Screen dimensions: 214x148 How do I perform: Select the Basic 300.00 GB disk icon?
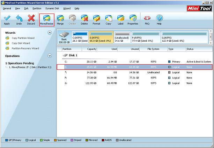click(64, 37)
